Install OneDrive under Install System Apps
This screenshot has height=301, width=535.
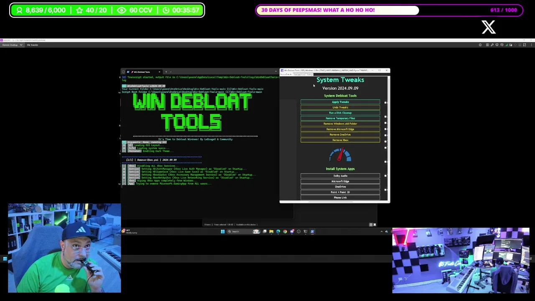coord(340,187)
